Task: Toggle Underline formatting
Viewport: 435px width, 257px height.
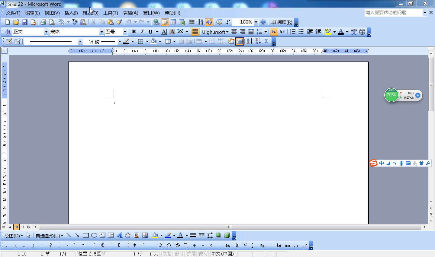Action: point(150,32)
